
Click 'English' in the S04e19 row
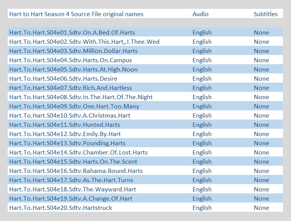(202, 198)
